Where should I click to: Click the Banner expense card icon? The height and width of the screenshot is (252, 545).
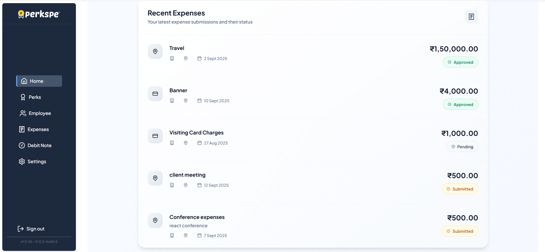tap(155, 94)
